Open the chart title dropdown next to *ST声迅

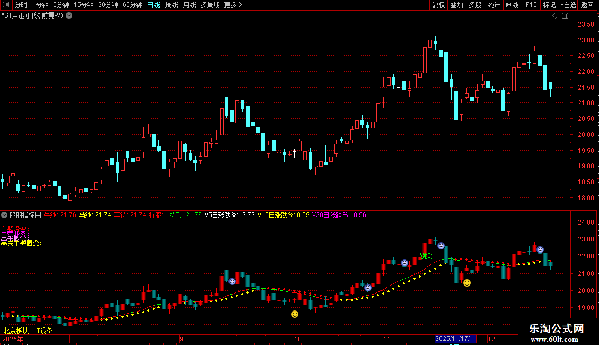click(69, 16)
